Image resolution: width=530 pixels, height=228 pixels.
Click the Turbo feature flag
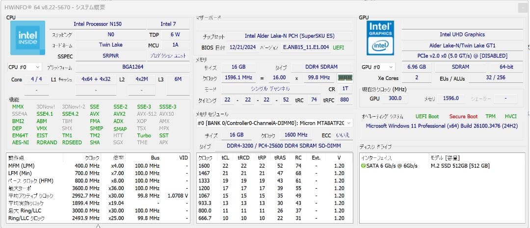(x=144, y=135)
